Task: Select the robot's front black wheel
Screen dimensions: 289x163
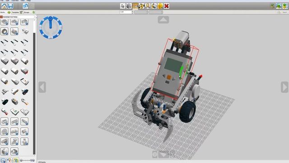Action: (188, 112)
